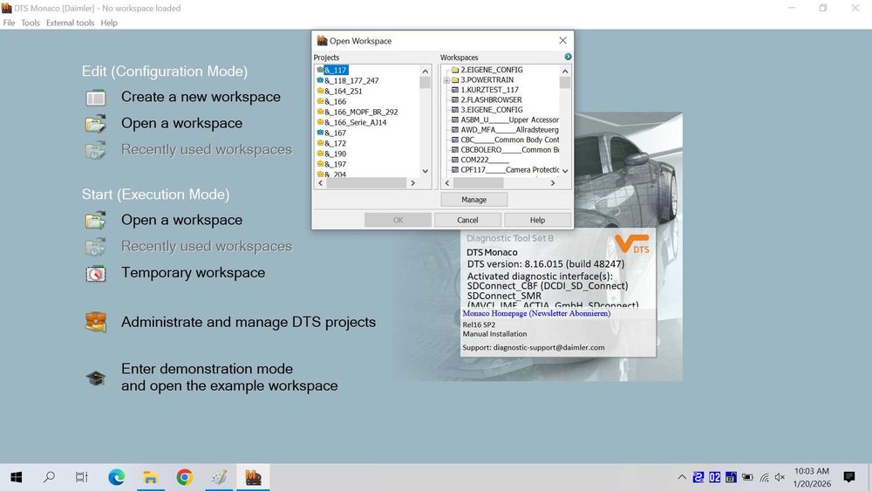Screen dimensions: 872x491
Task: Expand the 3.POWERTRAIN folder node
Action: pos(446,80)
